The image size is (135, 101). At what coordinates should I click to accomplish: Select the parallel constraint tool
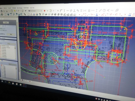point(71,11)
